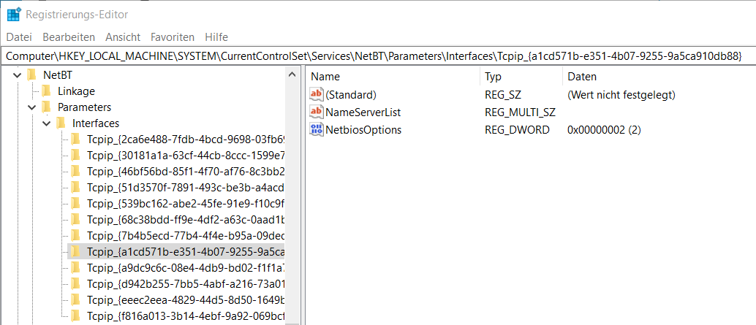Select the Tcpip_{68c38bdd-ff9e key
The width and height of the screenshot is (756, 325).
(186, 220)
